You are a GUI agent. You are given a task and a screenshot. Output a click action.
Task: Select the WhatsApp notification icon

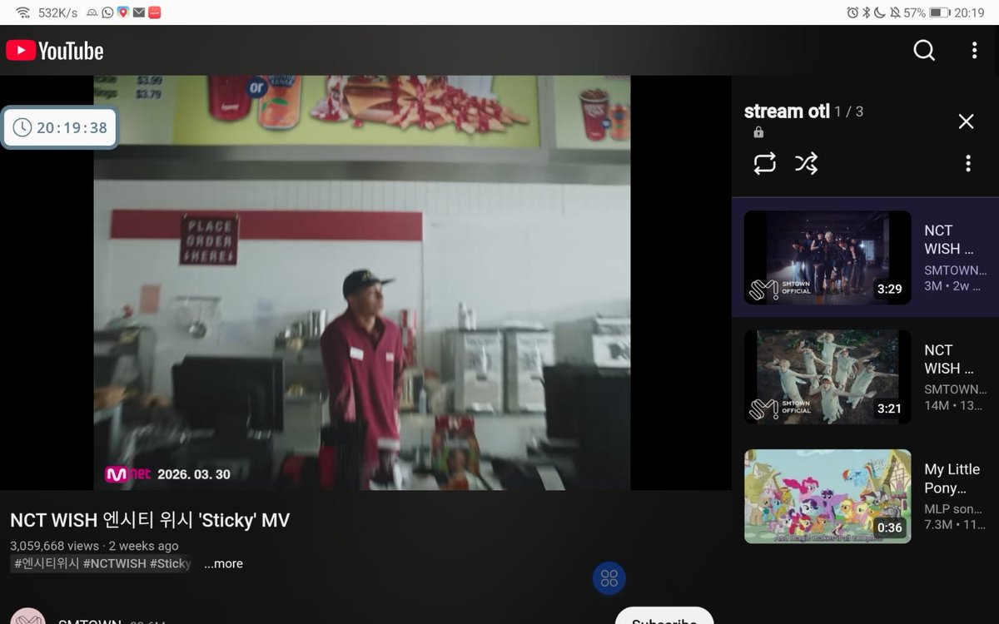coord(107,12)
